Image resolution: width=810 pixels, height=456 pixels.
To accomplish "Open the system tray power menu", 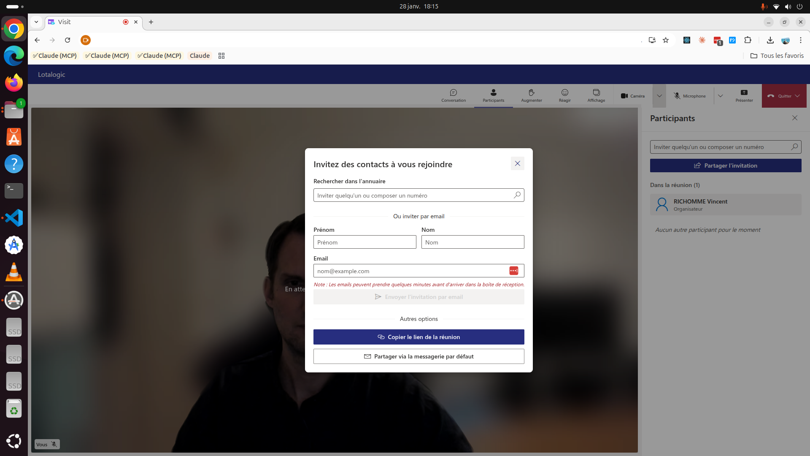I will (799, 6).
